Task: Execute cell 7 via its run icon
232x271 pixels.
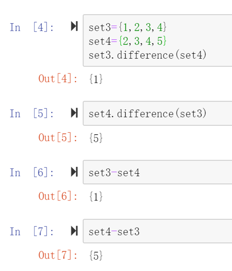Action: pos(74,231)
